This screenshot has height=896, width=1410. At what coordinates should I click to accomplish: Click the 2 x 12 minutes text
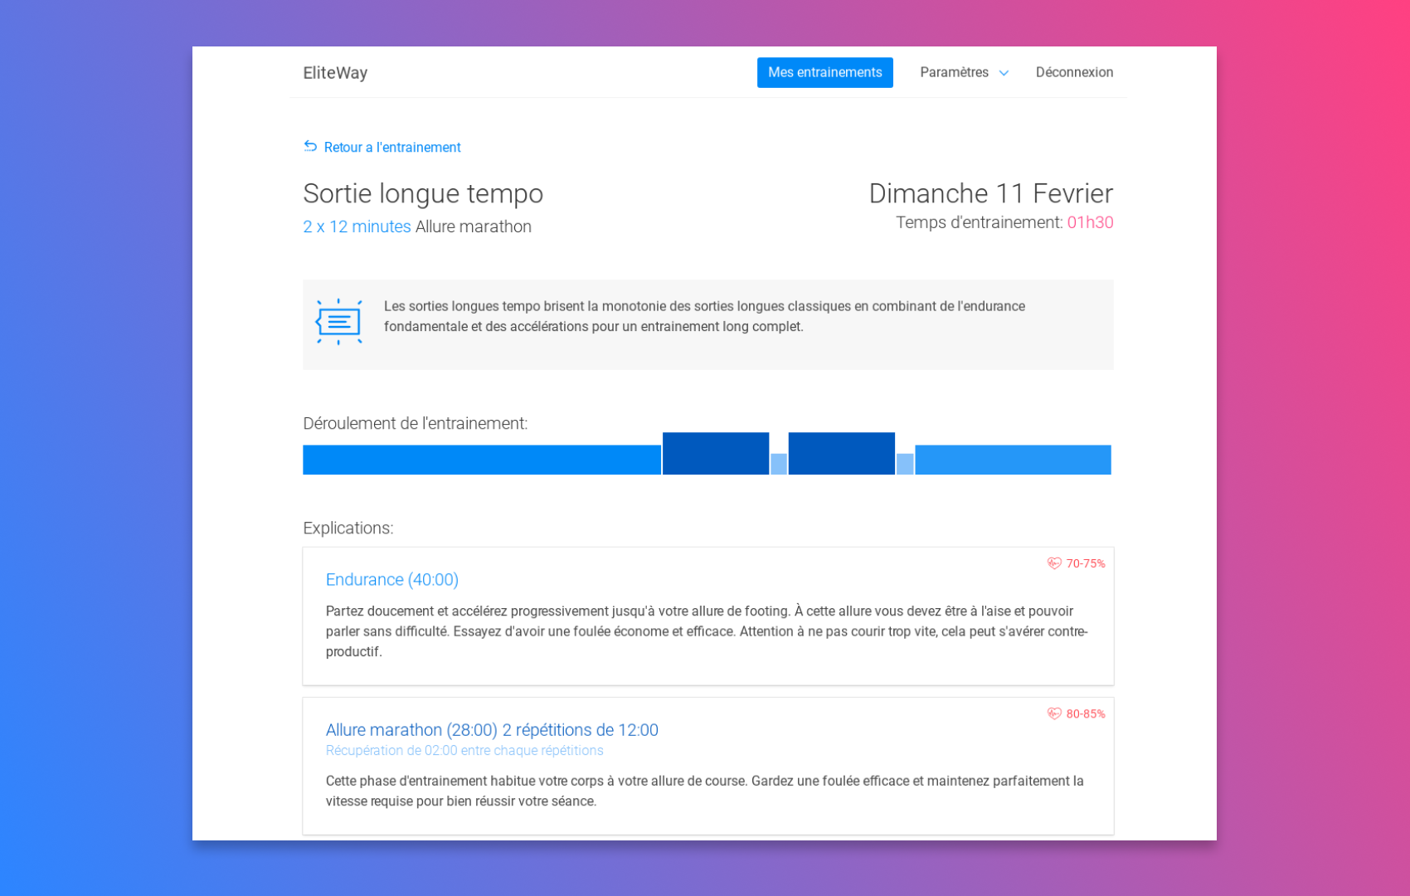[x=357, y=226]
